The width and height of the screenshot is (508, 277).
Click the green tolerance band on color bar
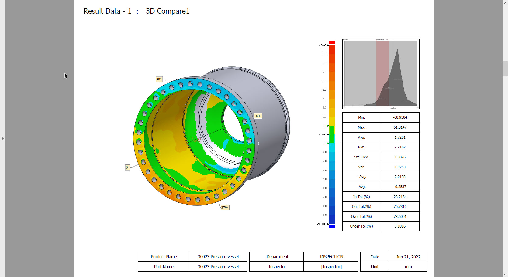(332, 134)
